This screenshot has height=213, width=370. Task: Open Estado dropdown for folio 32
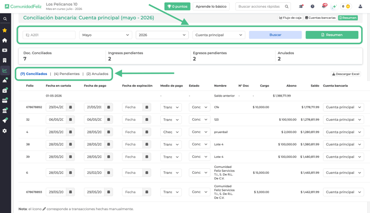199,120
